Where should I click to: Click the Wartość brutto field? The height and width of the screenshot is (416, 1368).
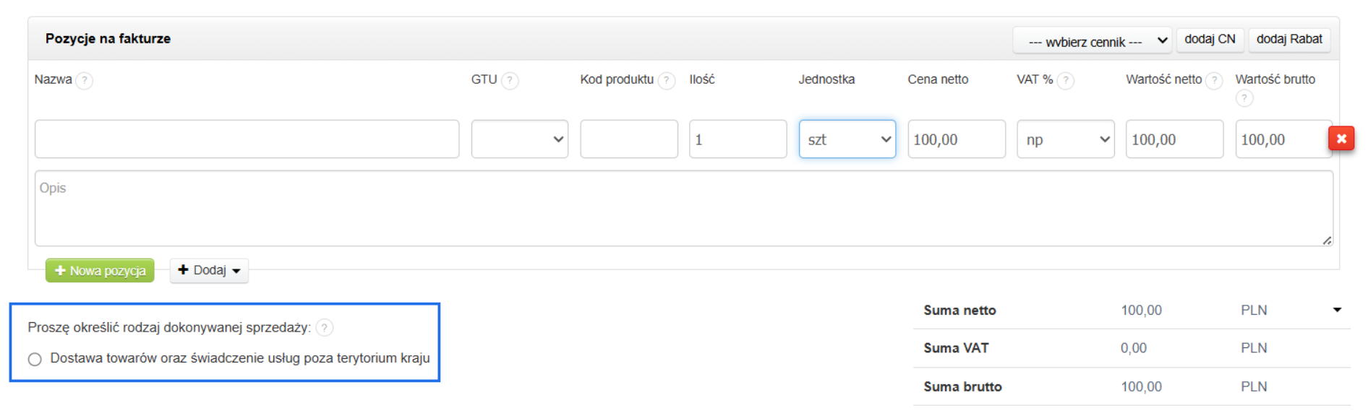click(1282, 139)
